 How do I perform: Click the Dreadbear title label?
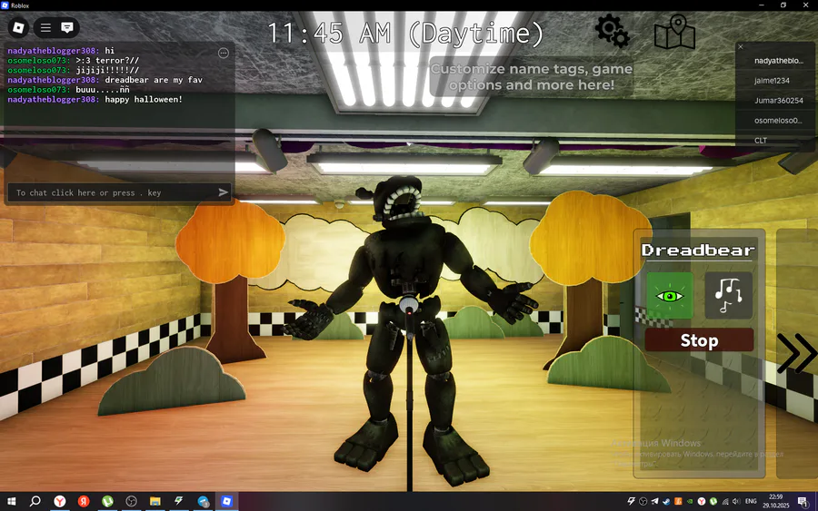[x=697, y=250]
